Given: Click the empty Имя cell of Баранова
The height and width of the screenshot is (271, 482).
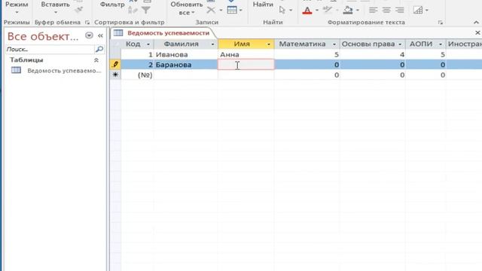Looking at the screenshot, I should (x=246, y=65).
